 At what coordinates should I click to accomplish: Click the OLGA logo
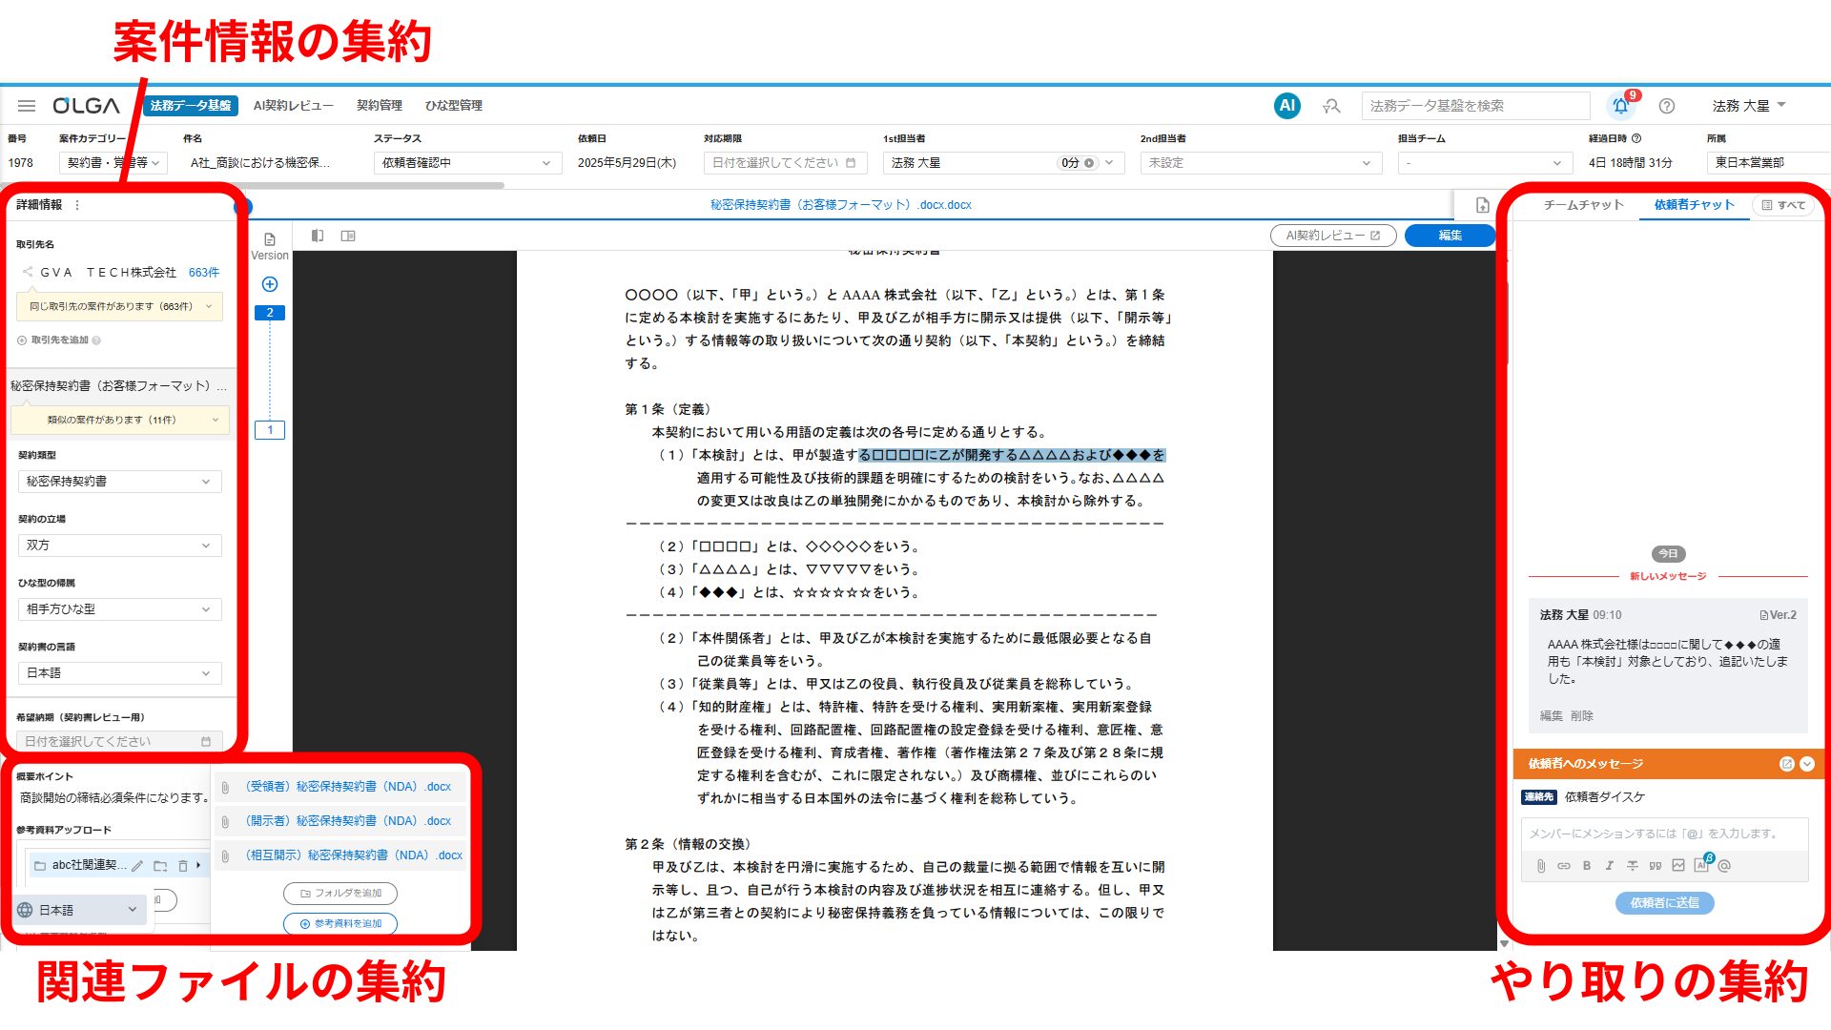tap(86, 106)
